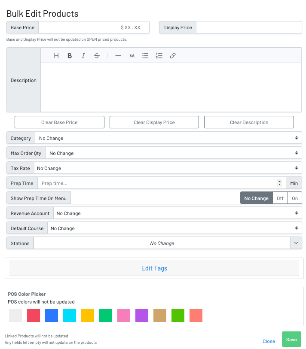
Task: Insert a link in description editor
Action: 173,56
